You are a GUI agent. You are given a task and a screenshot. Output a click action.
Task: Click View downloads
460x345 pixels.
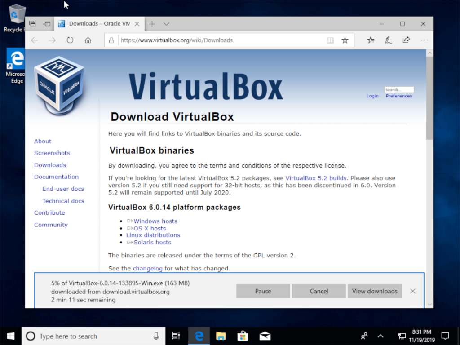coord(374,291)
